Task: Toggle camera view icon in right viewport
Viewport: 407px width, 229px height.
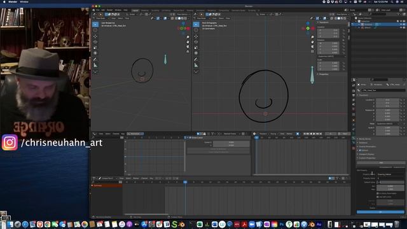Action: [x=312, y=46]
